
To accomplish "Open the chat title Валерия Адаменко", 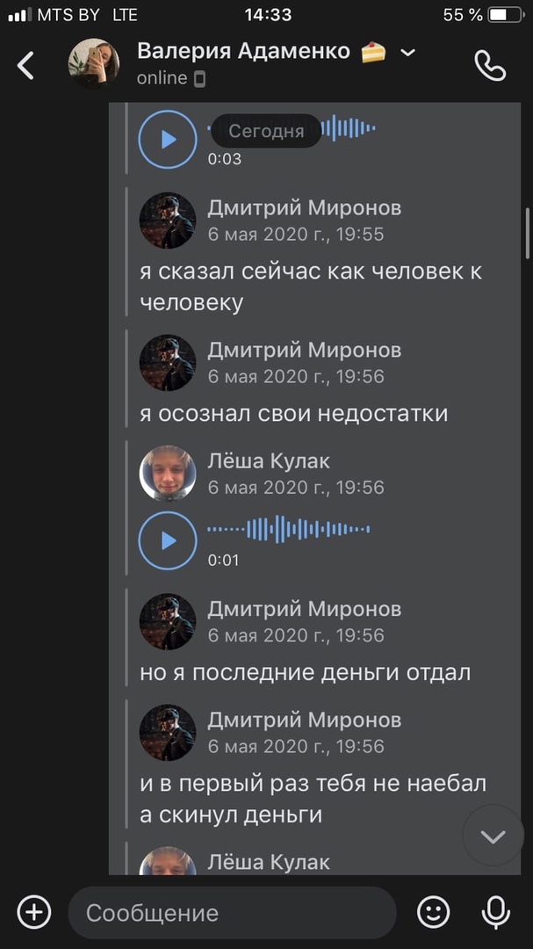I will [244, 52].
